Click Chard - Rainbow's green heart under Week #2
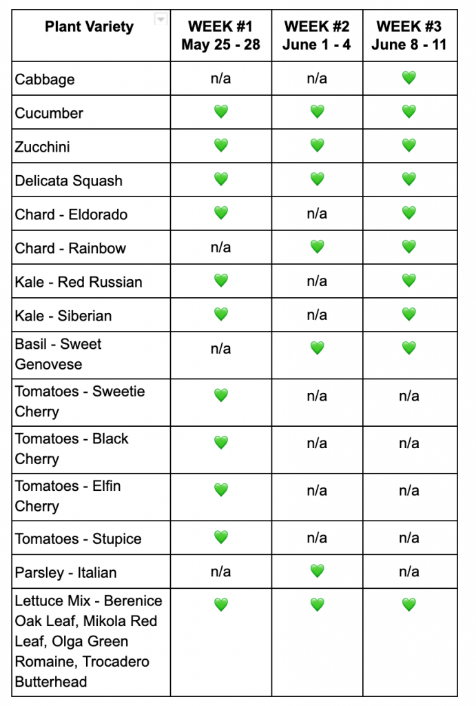The image size is (476, 706). (317, 247)
